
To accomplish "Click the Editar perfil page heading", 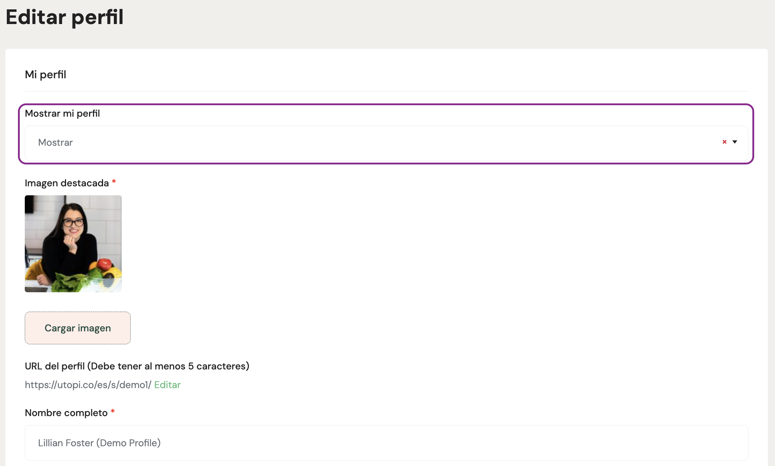I will (x=65, y=17).
